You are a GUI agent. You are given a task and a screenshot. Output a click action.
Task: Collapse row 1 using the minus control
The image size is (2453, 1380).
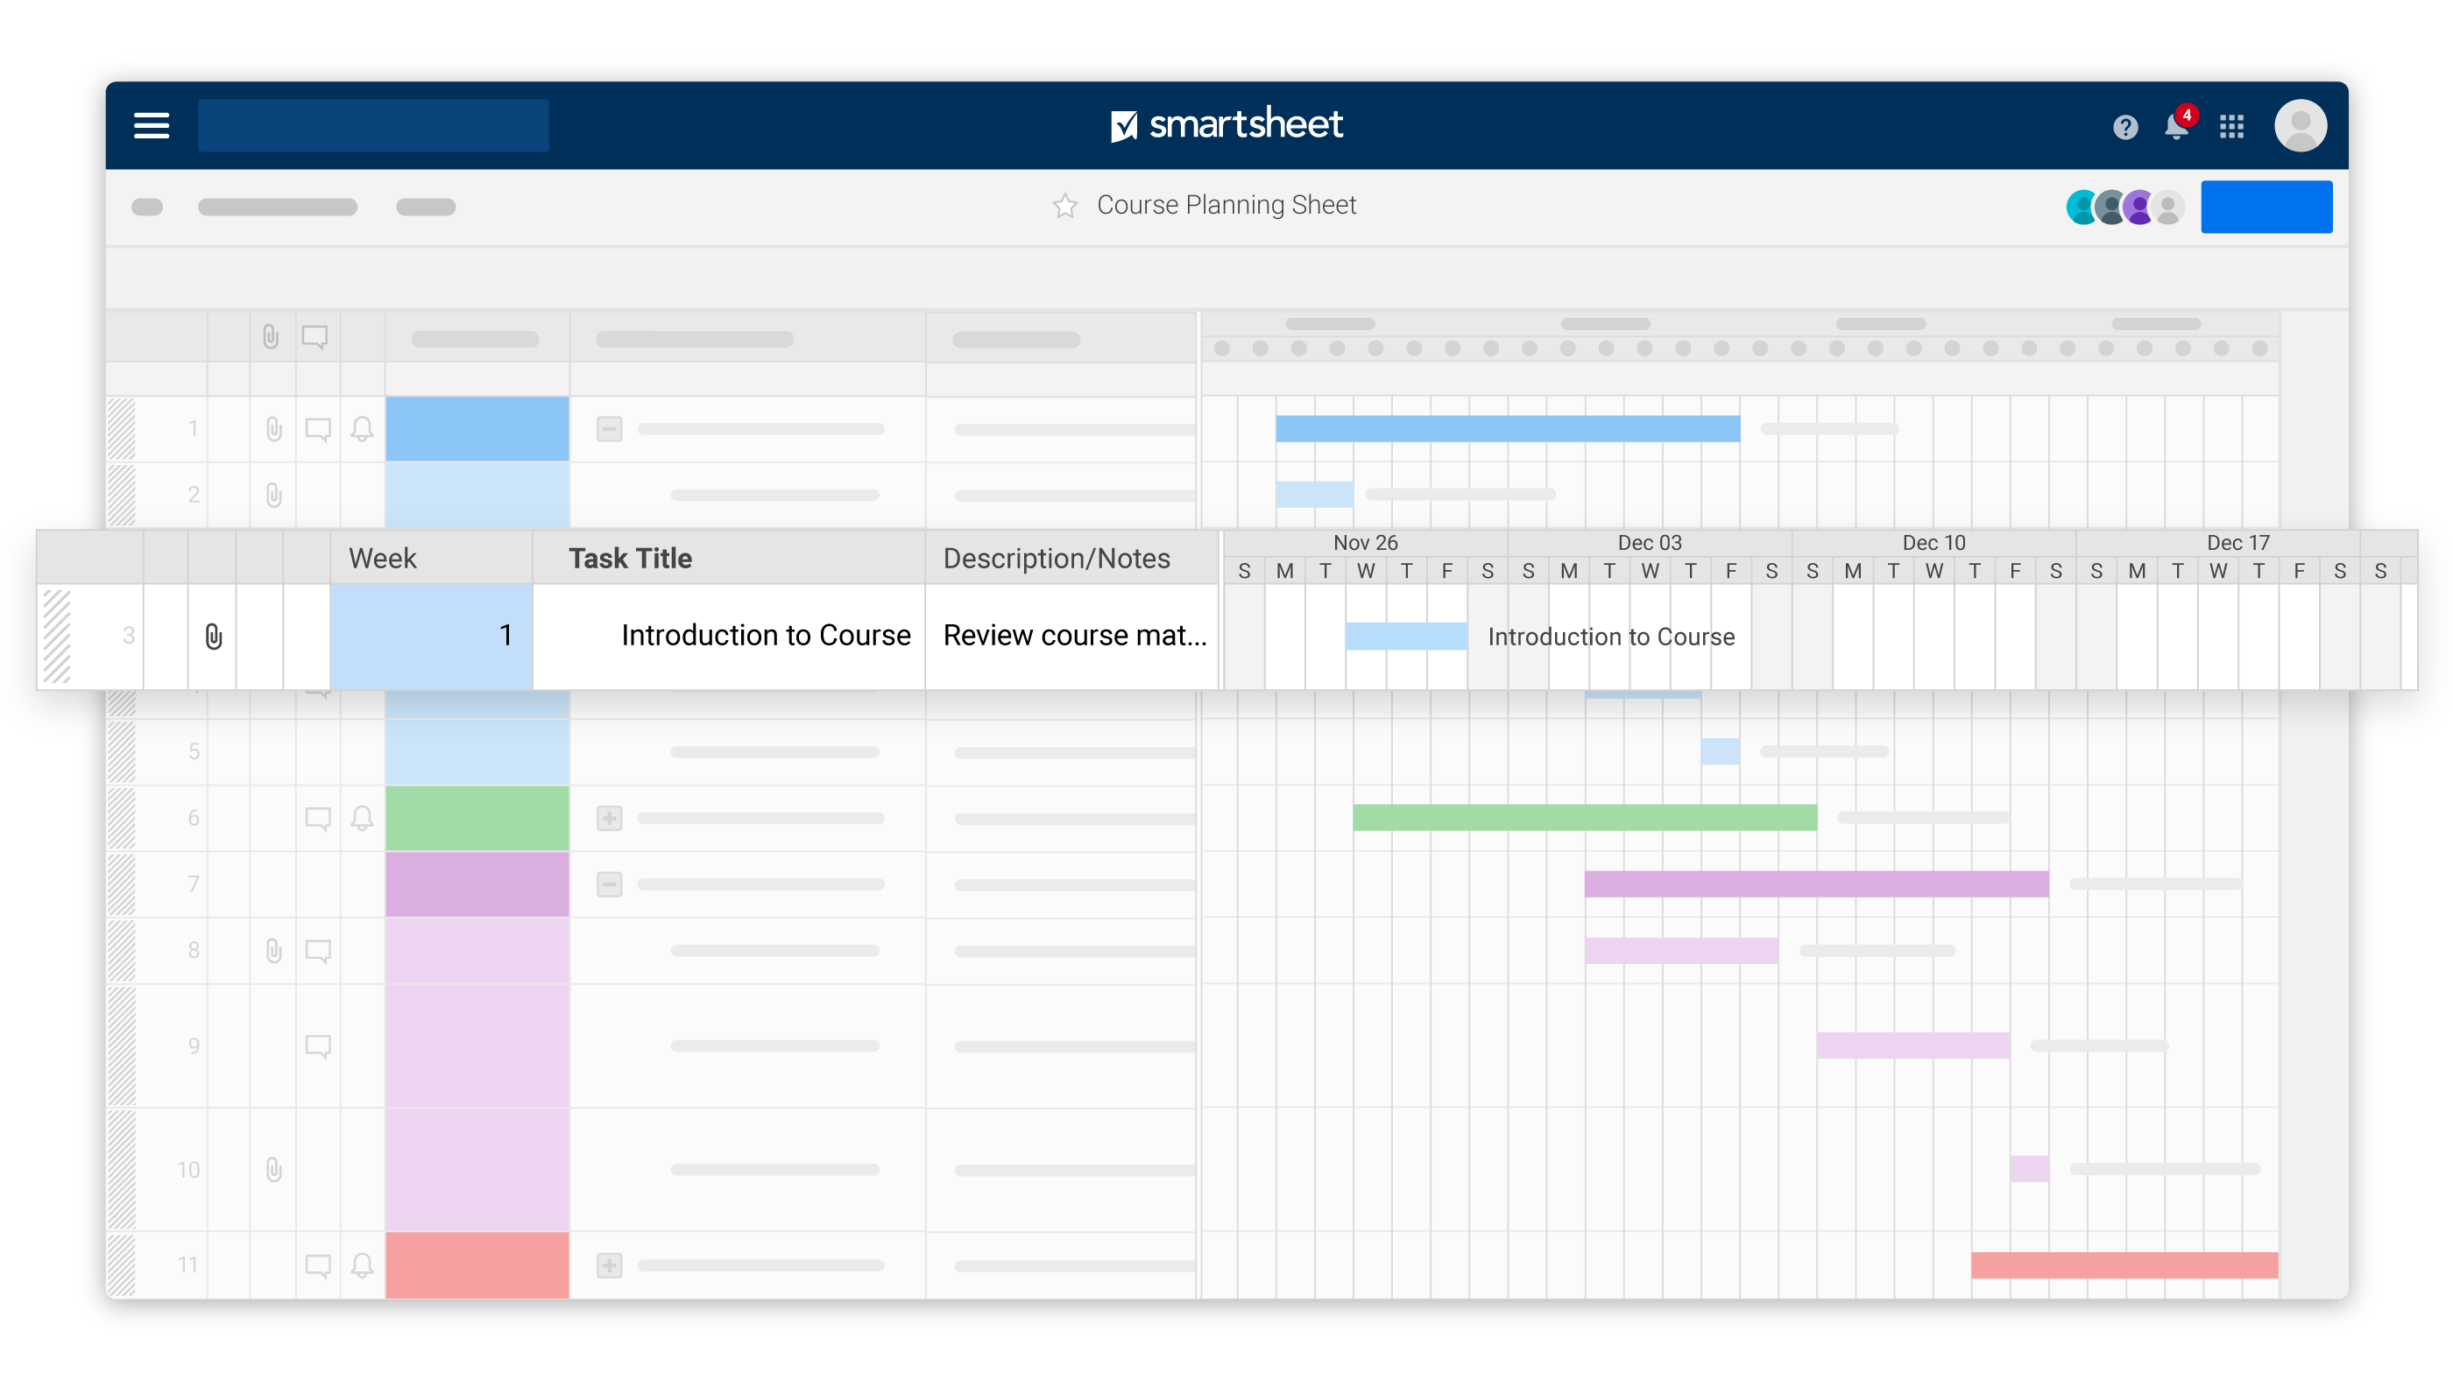click(607, 428)
